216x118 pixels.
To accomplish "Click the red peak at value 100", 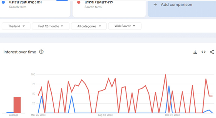I will point(166,75).
